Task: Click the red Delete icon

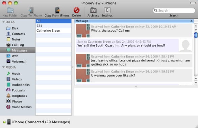Action: click(76, 10)
